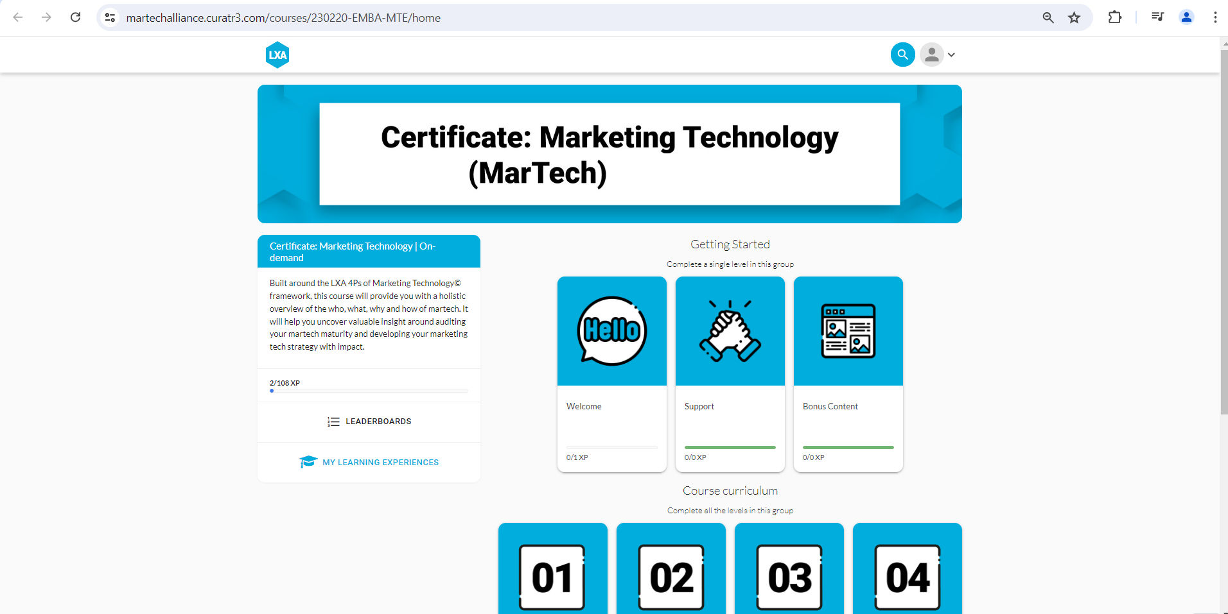Click the Welcome card title
This screenshot has height=614, width=1228.
[x=584, y=406]
